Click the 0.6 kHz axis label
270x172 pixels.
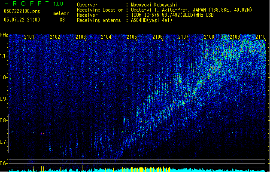pyautogui.click(x=4, y=163)
